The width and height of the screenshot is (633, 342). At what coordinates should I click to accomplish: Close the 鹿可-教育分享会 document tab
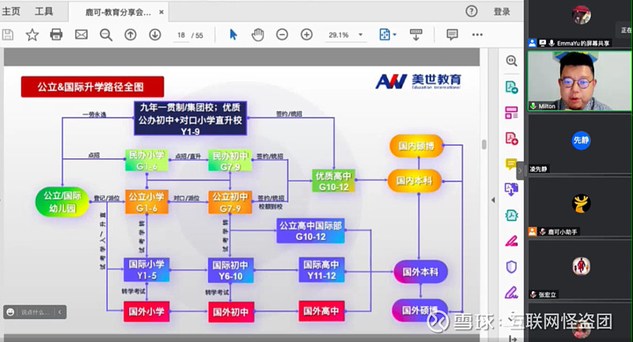[161, 13]
